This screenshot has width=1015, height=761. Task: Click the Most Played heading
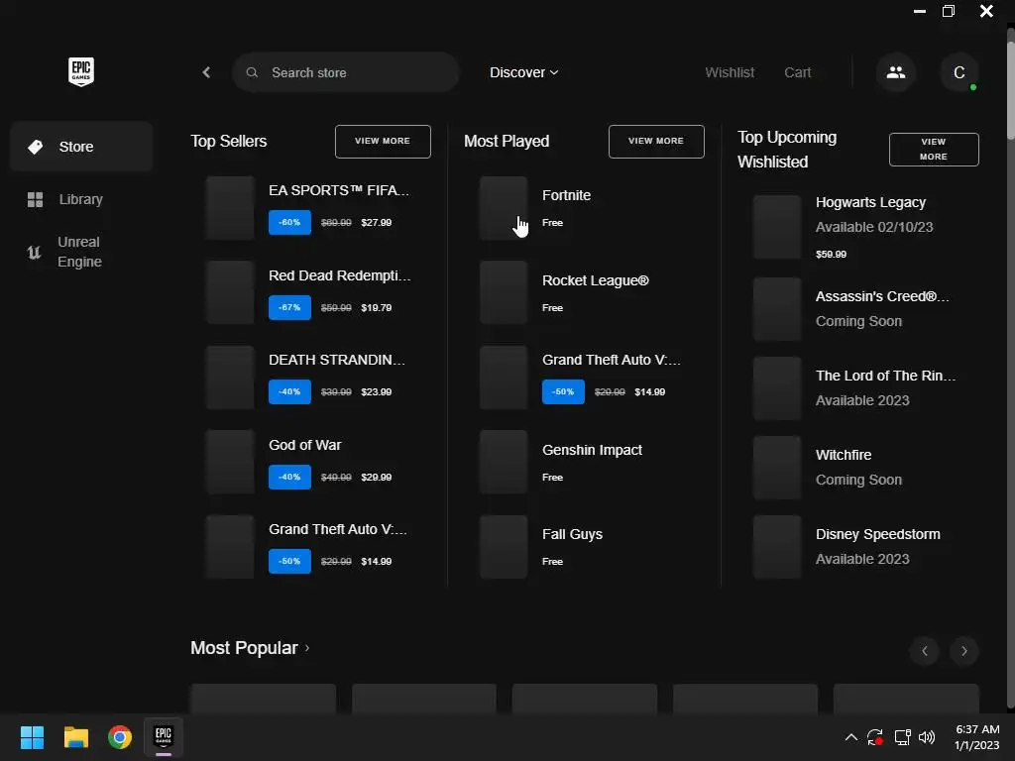507,141
